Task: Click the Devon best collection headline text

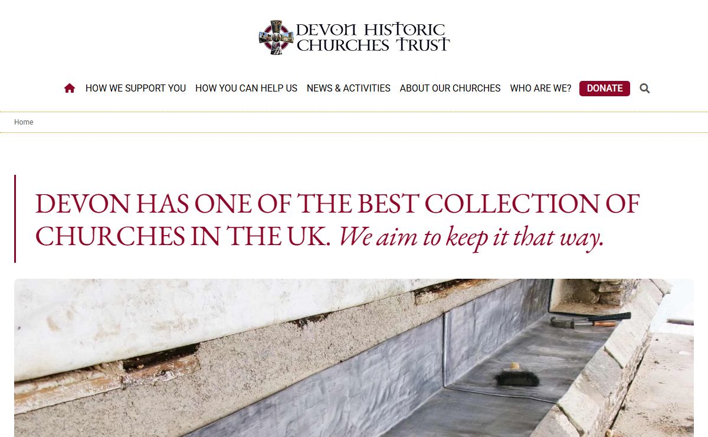Action: pos(337,220)
